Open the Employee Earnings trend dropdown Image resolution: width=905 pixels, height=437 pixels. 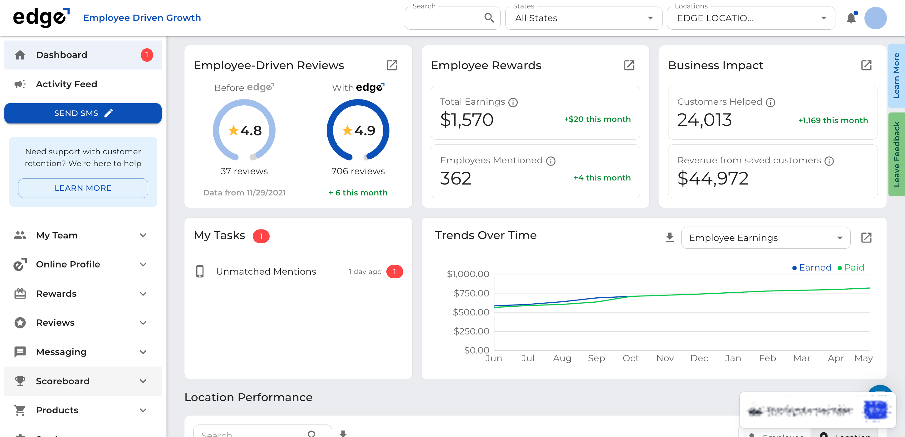(766, 238)
